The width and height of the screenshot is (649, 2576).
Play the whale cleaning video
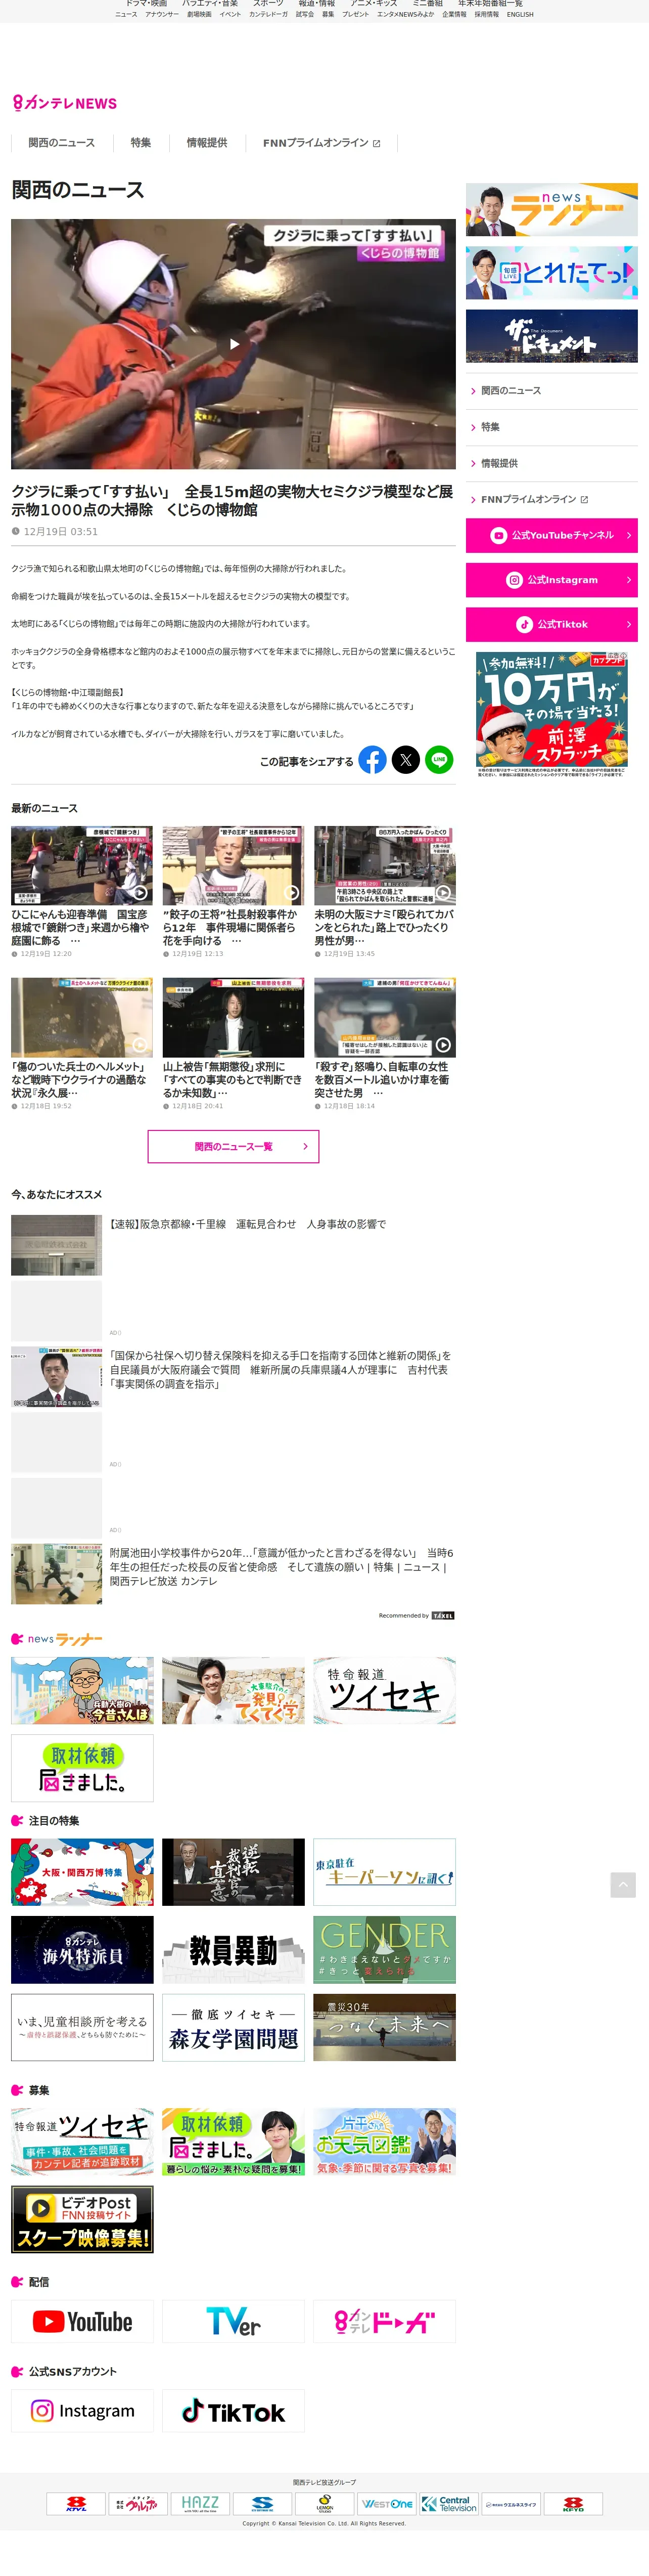coord(233,344)
